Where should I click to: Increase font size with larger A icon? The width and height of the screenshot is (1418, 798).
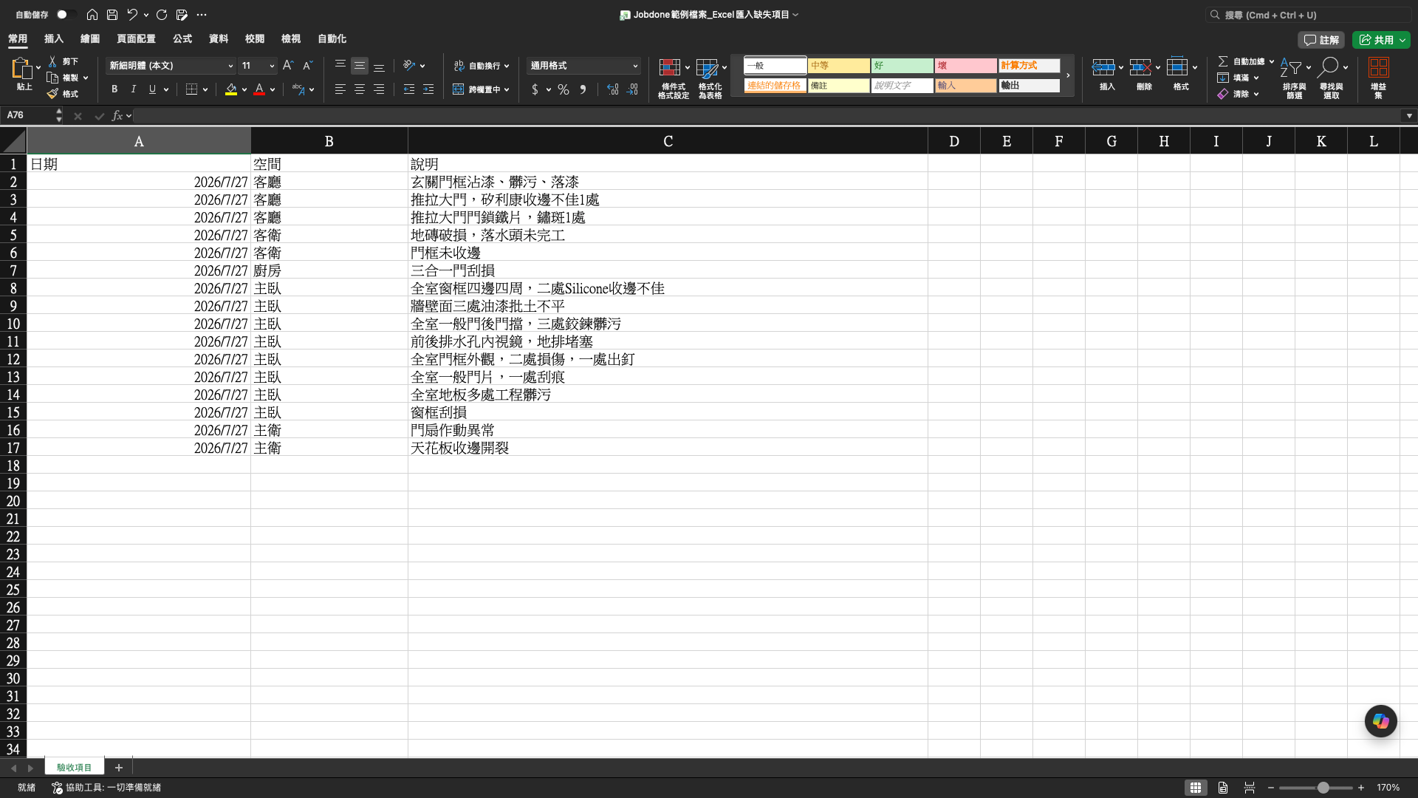(x=288, y=66)
